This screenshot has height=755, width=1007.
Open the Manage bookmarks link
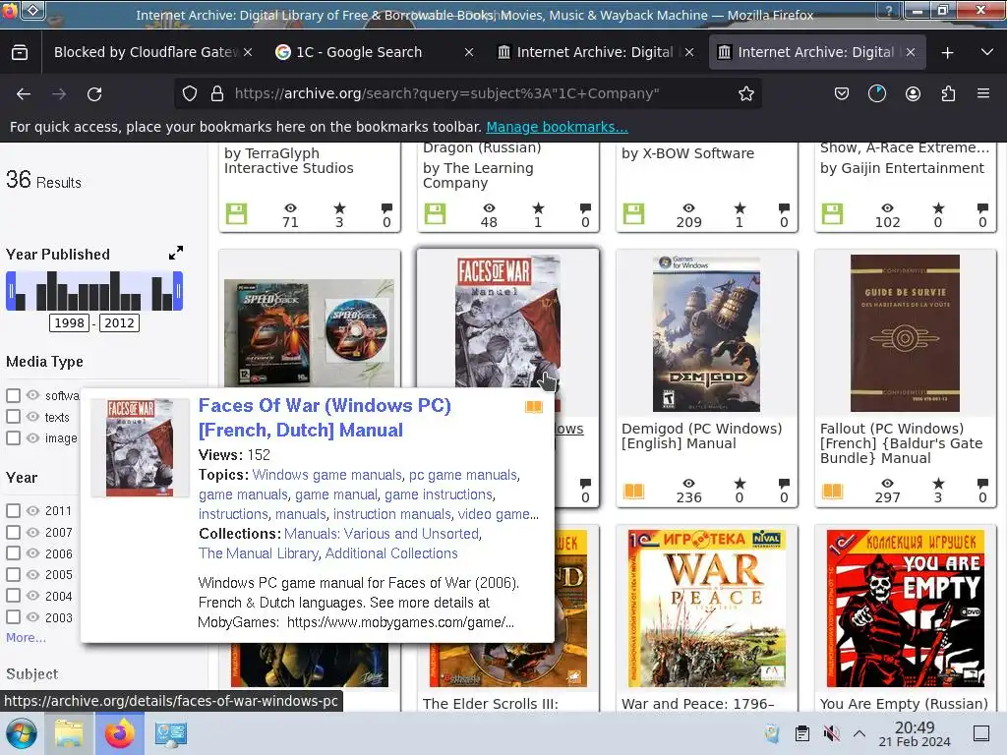pos(557,127)
